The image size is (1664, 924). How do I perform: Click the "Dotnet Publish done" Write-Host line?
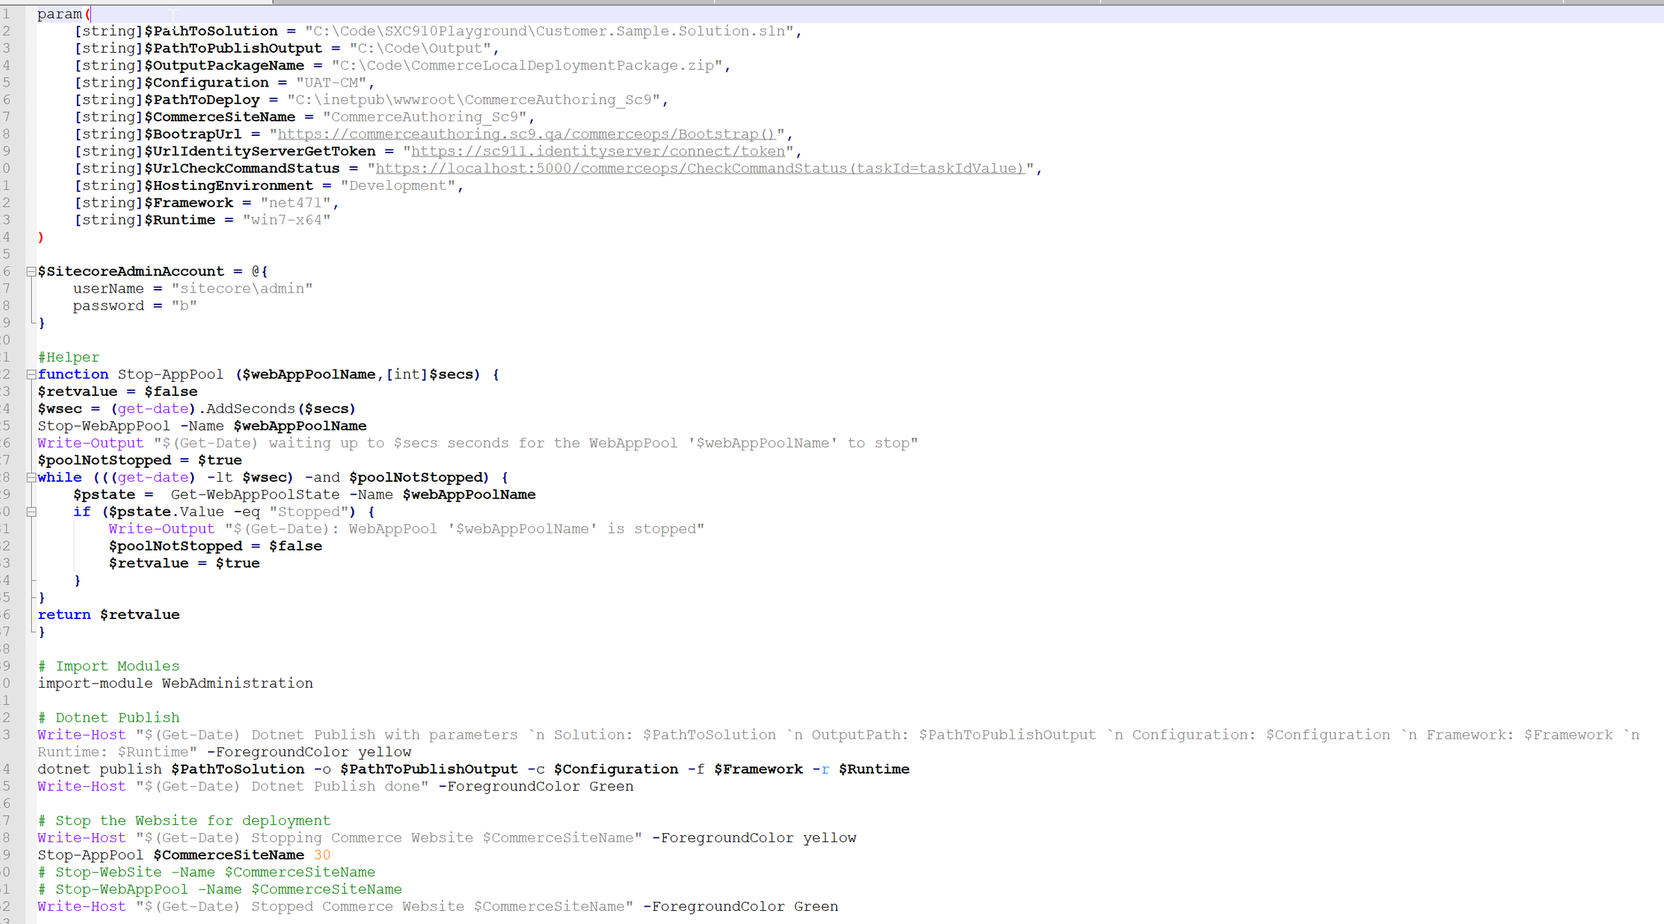[x=336, y=786]
